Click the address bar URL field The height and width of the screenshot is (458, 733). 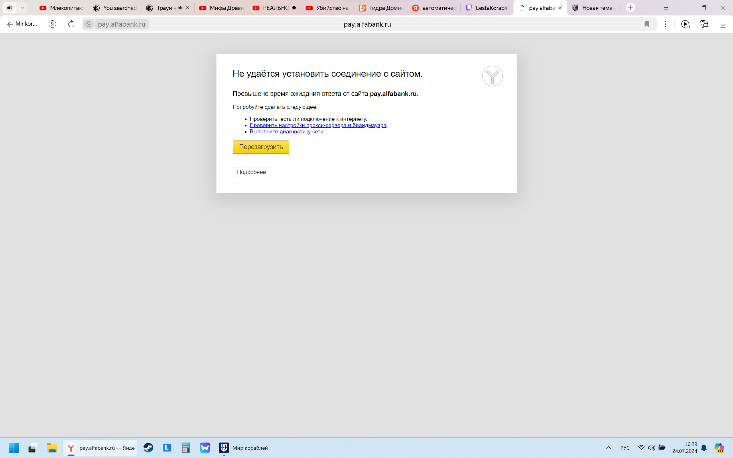[367, 24]
